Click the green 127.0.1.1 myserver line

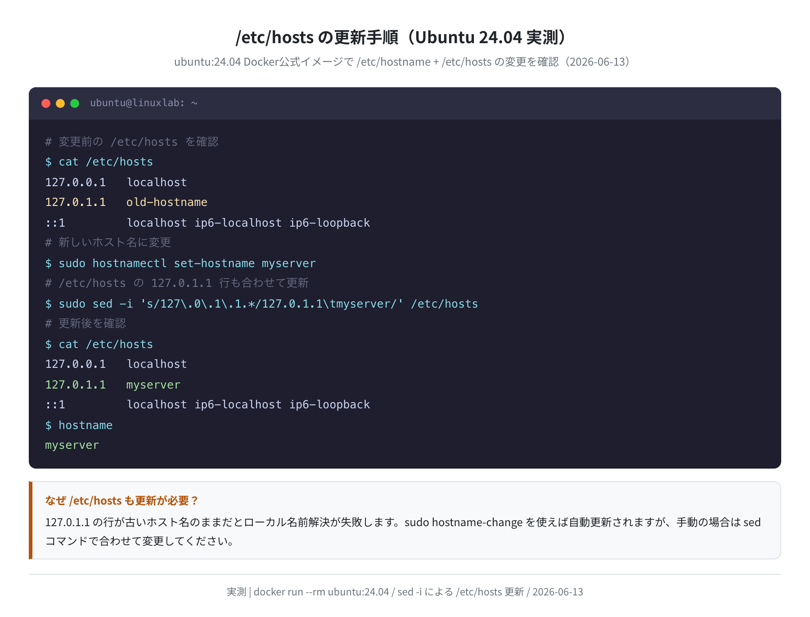(x=112, y=385)
